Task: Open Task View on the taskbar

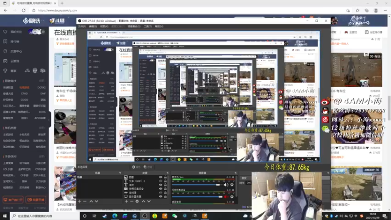Action: [94, 216]
